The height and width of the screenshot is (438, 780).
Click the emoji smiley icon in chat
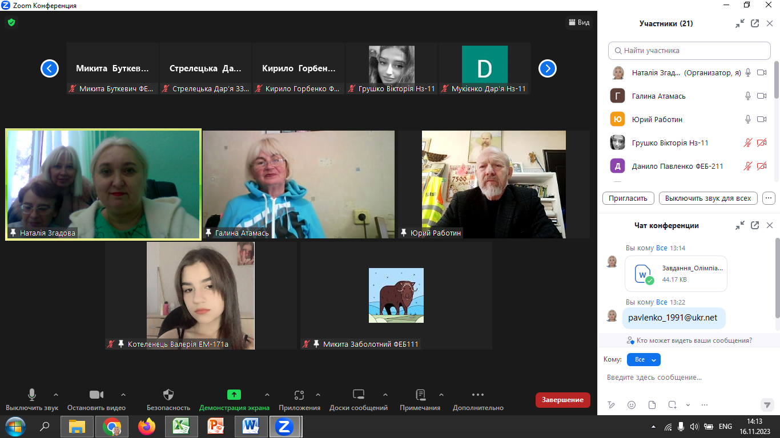[632, 405]
